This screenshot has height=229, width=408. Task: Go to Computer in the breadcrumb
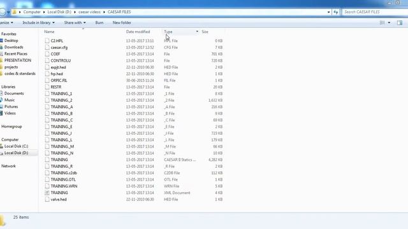tap(32, 12)
